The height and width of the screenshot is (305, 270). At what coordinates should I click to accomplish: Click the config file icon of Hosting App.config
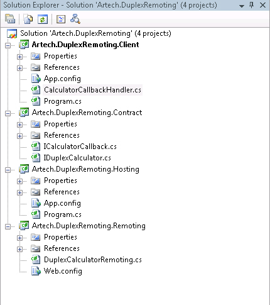(x=36, y=203)
